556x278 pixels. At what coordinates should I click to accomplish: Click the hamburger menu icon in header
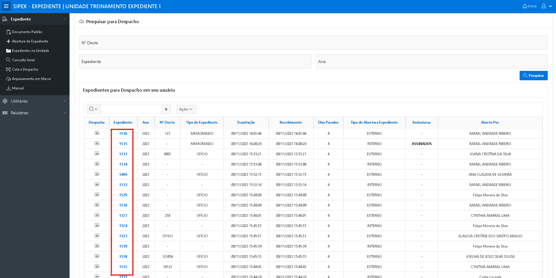coord(6,6)
